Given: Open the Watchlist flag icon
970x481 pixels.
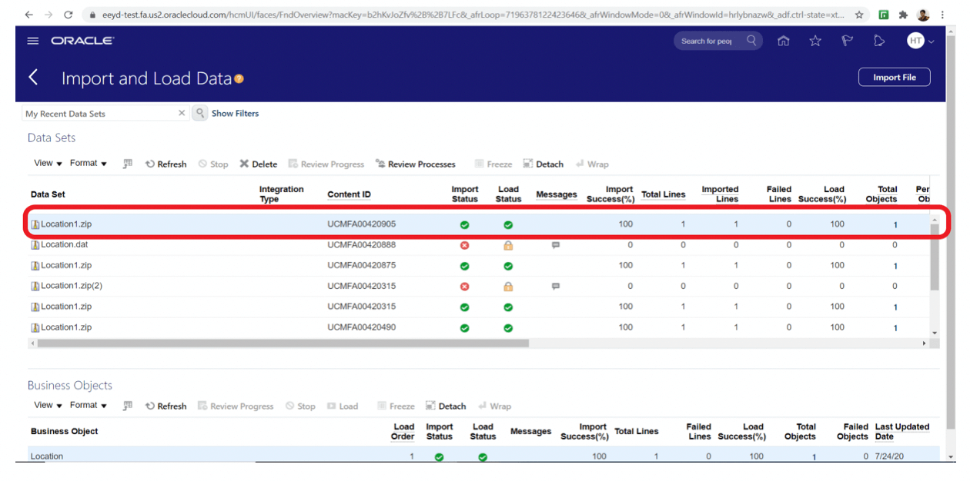Looking at the screenshot, I should pos(848,41).
